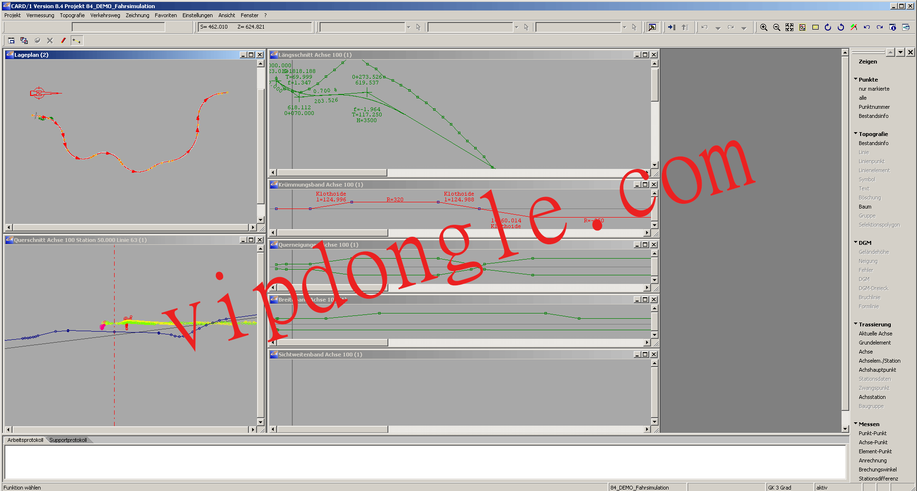Select the rectangle zoom window tool
Viewport: 917px width, 491px height.
click(x=815, y=27)
